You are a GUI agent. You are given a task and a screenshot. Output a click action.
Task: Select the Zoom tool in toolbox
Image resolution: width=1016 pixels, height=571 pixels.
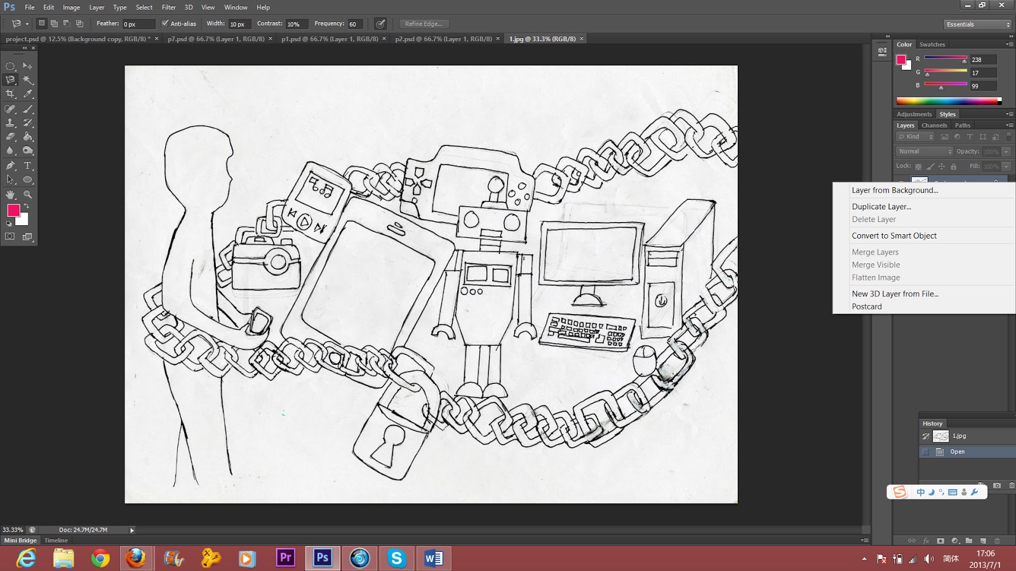(28, 195)
